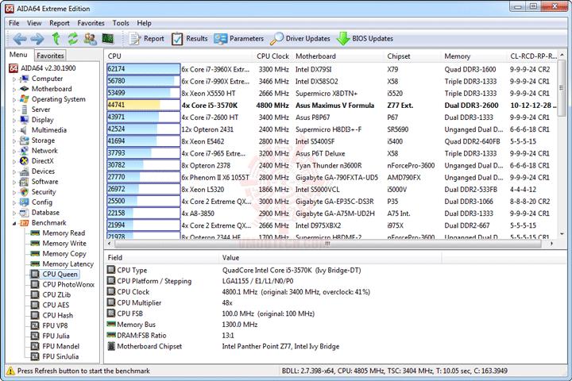Image resolution: width=572 pixels, height=381 pixels.
Task: Select the Devices icon in the tree
Action: point(24,171)
